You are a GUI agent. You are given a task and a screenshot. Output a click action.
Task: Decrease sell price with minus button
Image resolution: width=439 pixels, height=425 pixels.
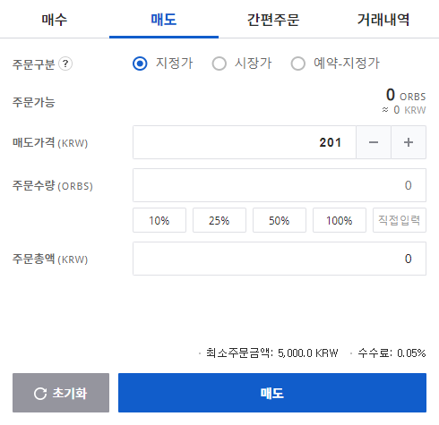click(x=374, y=142)
